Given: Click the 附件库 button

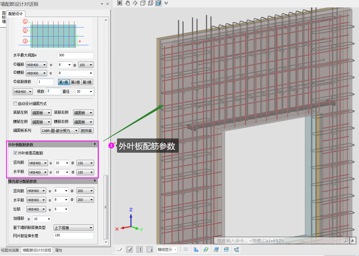Looking at the screenshot, I should [86, 130].
